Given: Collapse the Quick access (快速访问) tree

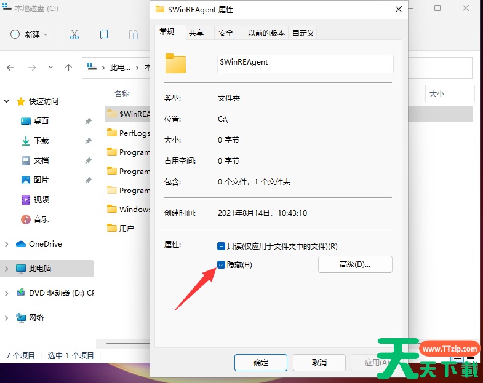Looking at the screenshot, I should coord(7,101).
